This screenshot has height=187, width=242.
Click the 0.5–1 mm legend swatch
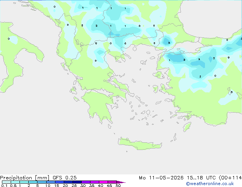click(15, 182)
